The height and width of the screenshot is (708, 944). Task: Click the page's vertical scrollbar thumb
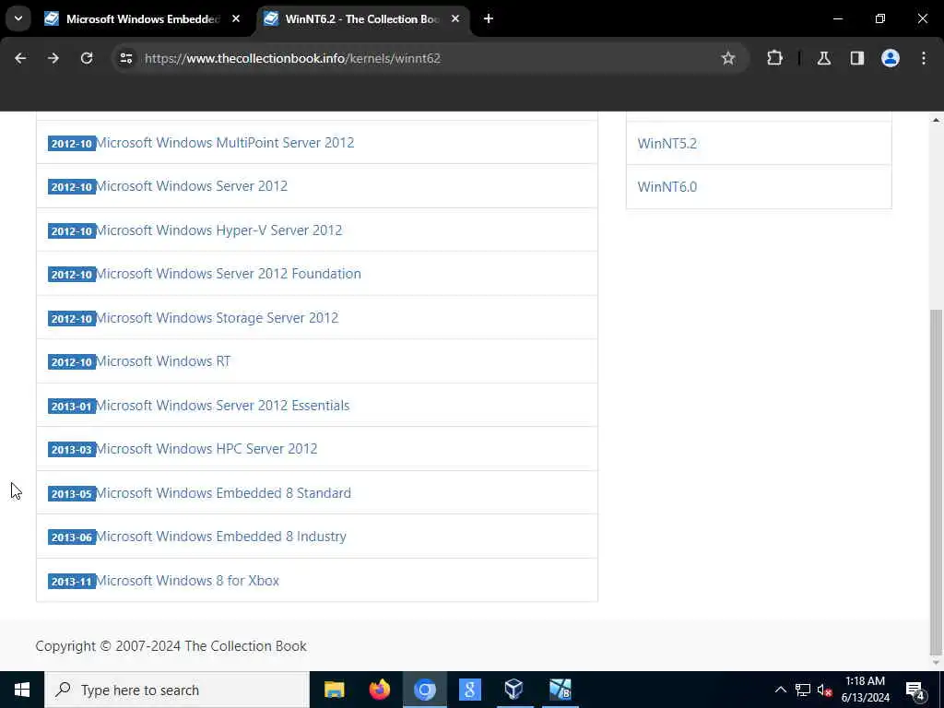click(x=936, y=481)
